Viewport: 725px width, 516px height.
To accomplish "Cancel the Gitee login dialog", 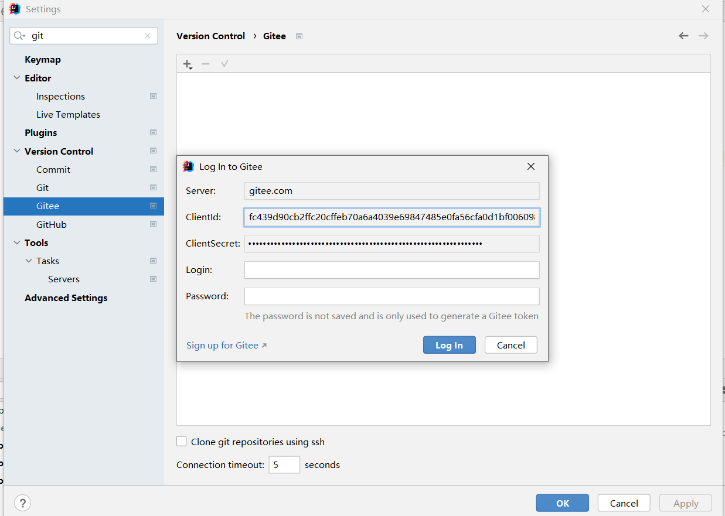I will (x=511, y=345).
